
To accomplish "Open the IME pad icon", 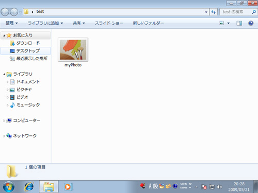I will [162, 186].
